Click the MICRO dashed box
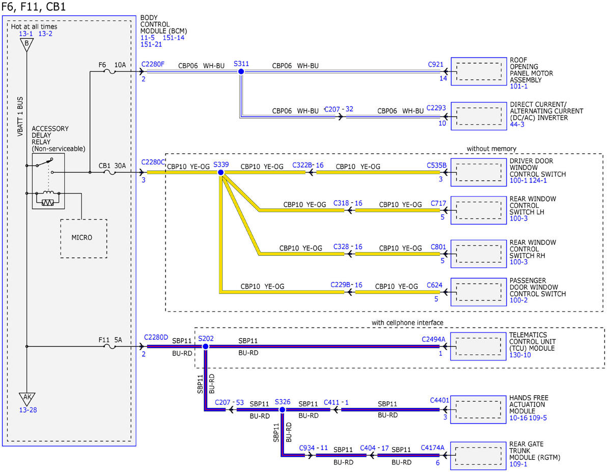This screenshot has height=472, width=611. [84, 238]
